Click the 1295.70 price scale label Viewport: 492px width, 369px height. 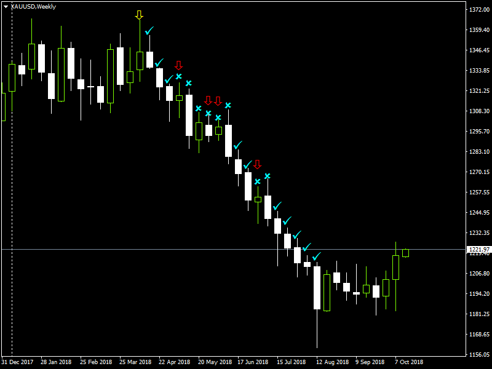pyautogui.click(x=479, y=132)
